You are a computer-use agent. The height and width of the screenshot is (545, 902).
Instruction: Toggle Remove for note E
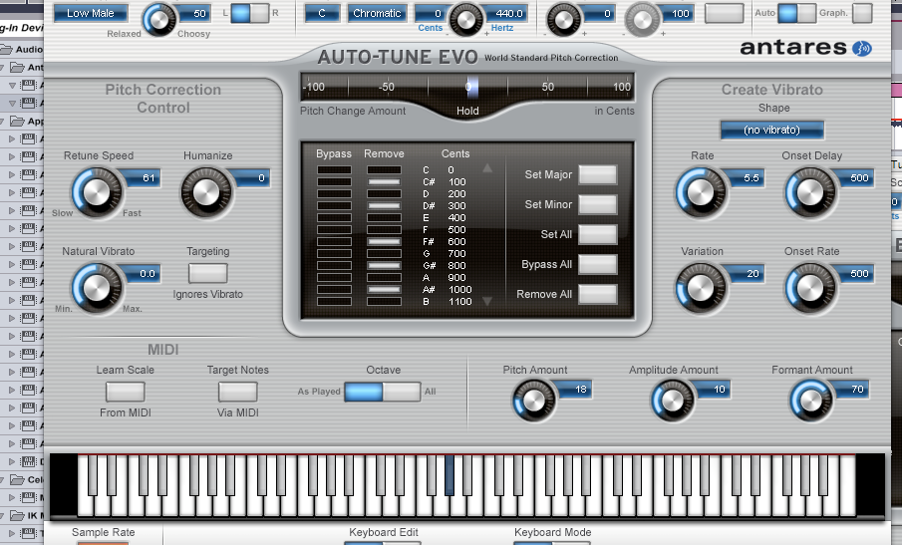click(x=385, y=218)
